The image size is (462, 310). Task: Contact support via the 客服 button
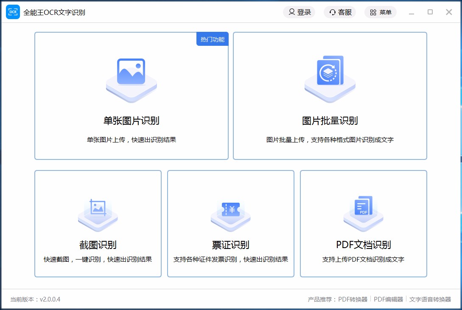[x=340, y=12]
